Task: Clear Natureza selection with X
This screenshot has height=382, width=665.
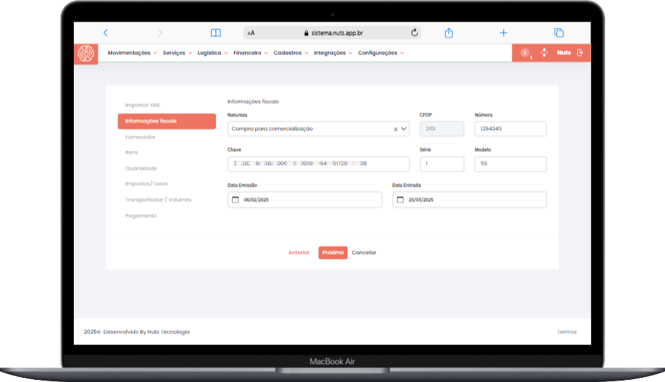Action: [395, 129]
